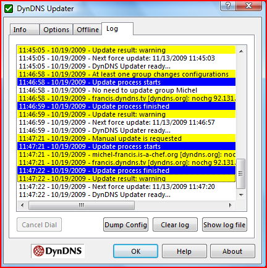
Task: Switch to the Offline tab
Action: [x=88, y=30]
